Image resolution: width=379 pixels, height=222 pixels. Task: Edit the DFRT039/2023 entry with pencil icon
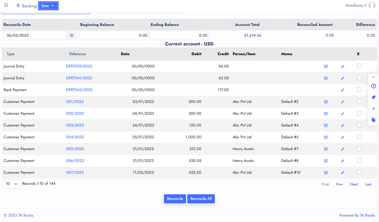343,66
